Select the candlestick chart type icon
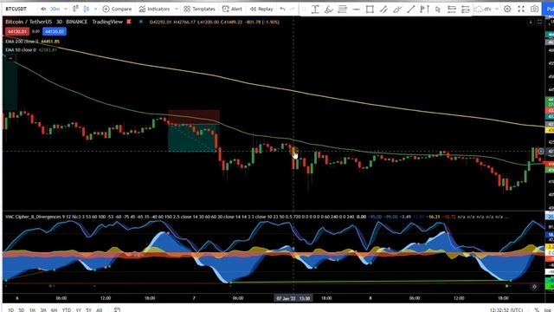554x312 pixels. coord(87,9)
